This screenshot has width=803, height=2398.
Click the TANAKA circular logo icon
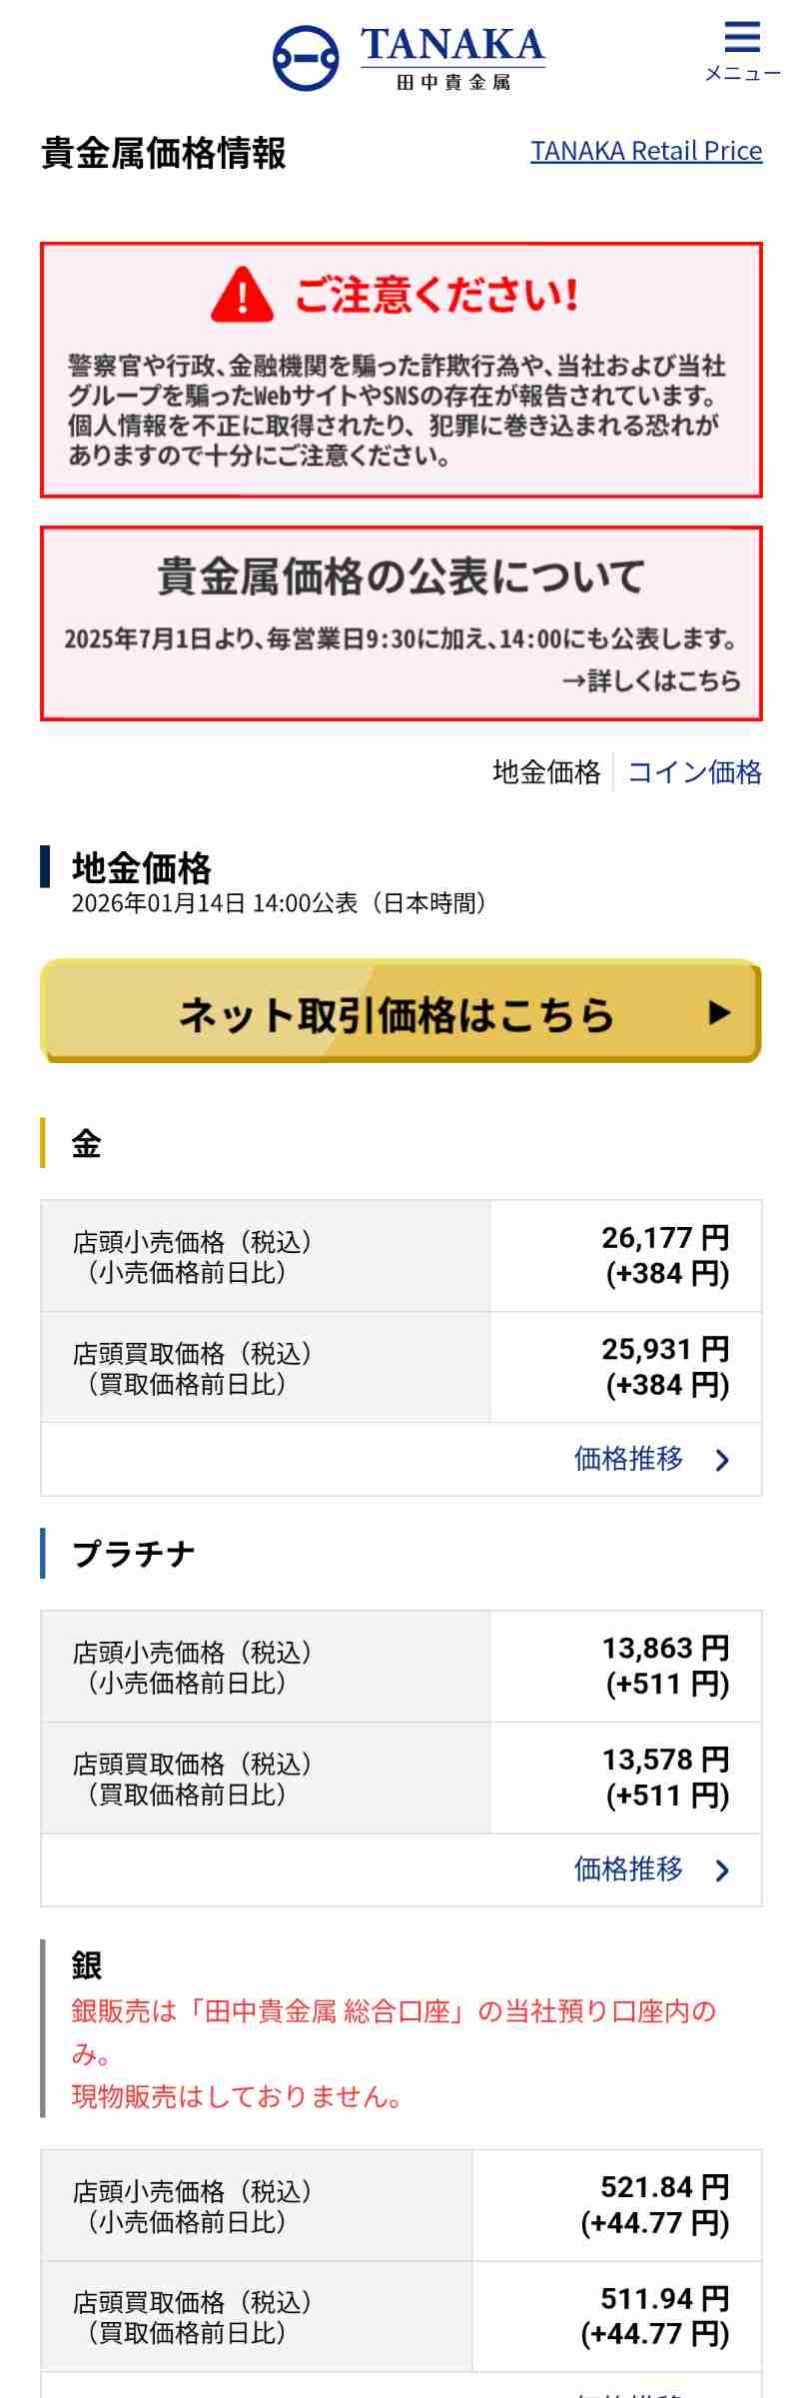coord(306,58)
